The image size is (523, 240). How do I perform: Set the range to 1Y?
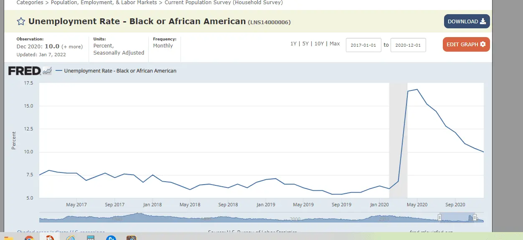pyautogui.click(x=293, y=44)
